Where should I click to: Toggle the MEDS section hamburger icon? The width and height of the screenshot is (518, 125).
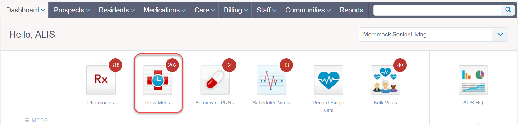coord(27,120)
